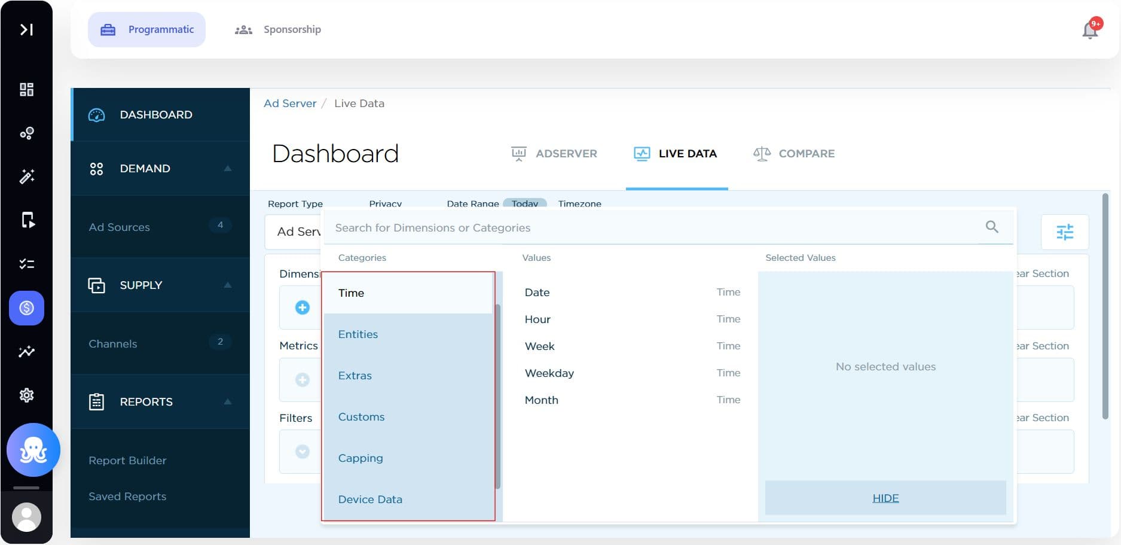This screenshot has height=545, width=1121.
Task: Select the Customs category
Action: coord(408,417)
